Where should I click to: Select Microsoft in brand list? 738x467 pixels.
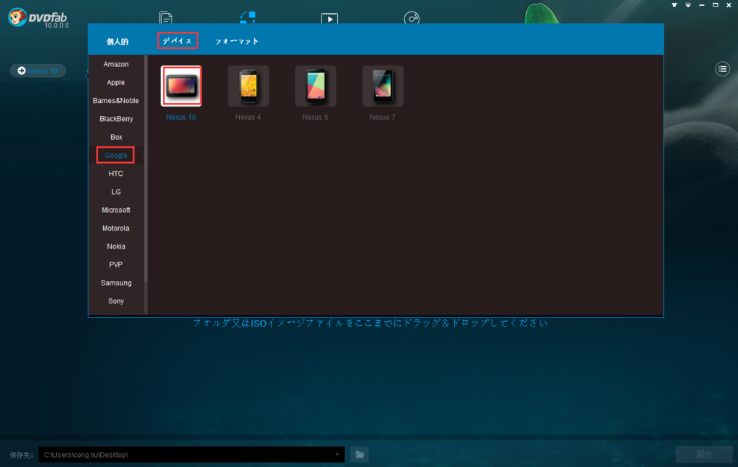[116, 210]
